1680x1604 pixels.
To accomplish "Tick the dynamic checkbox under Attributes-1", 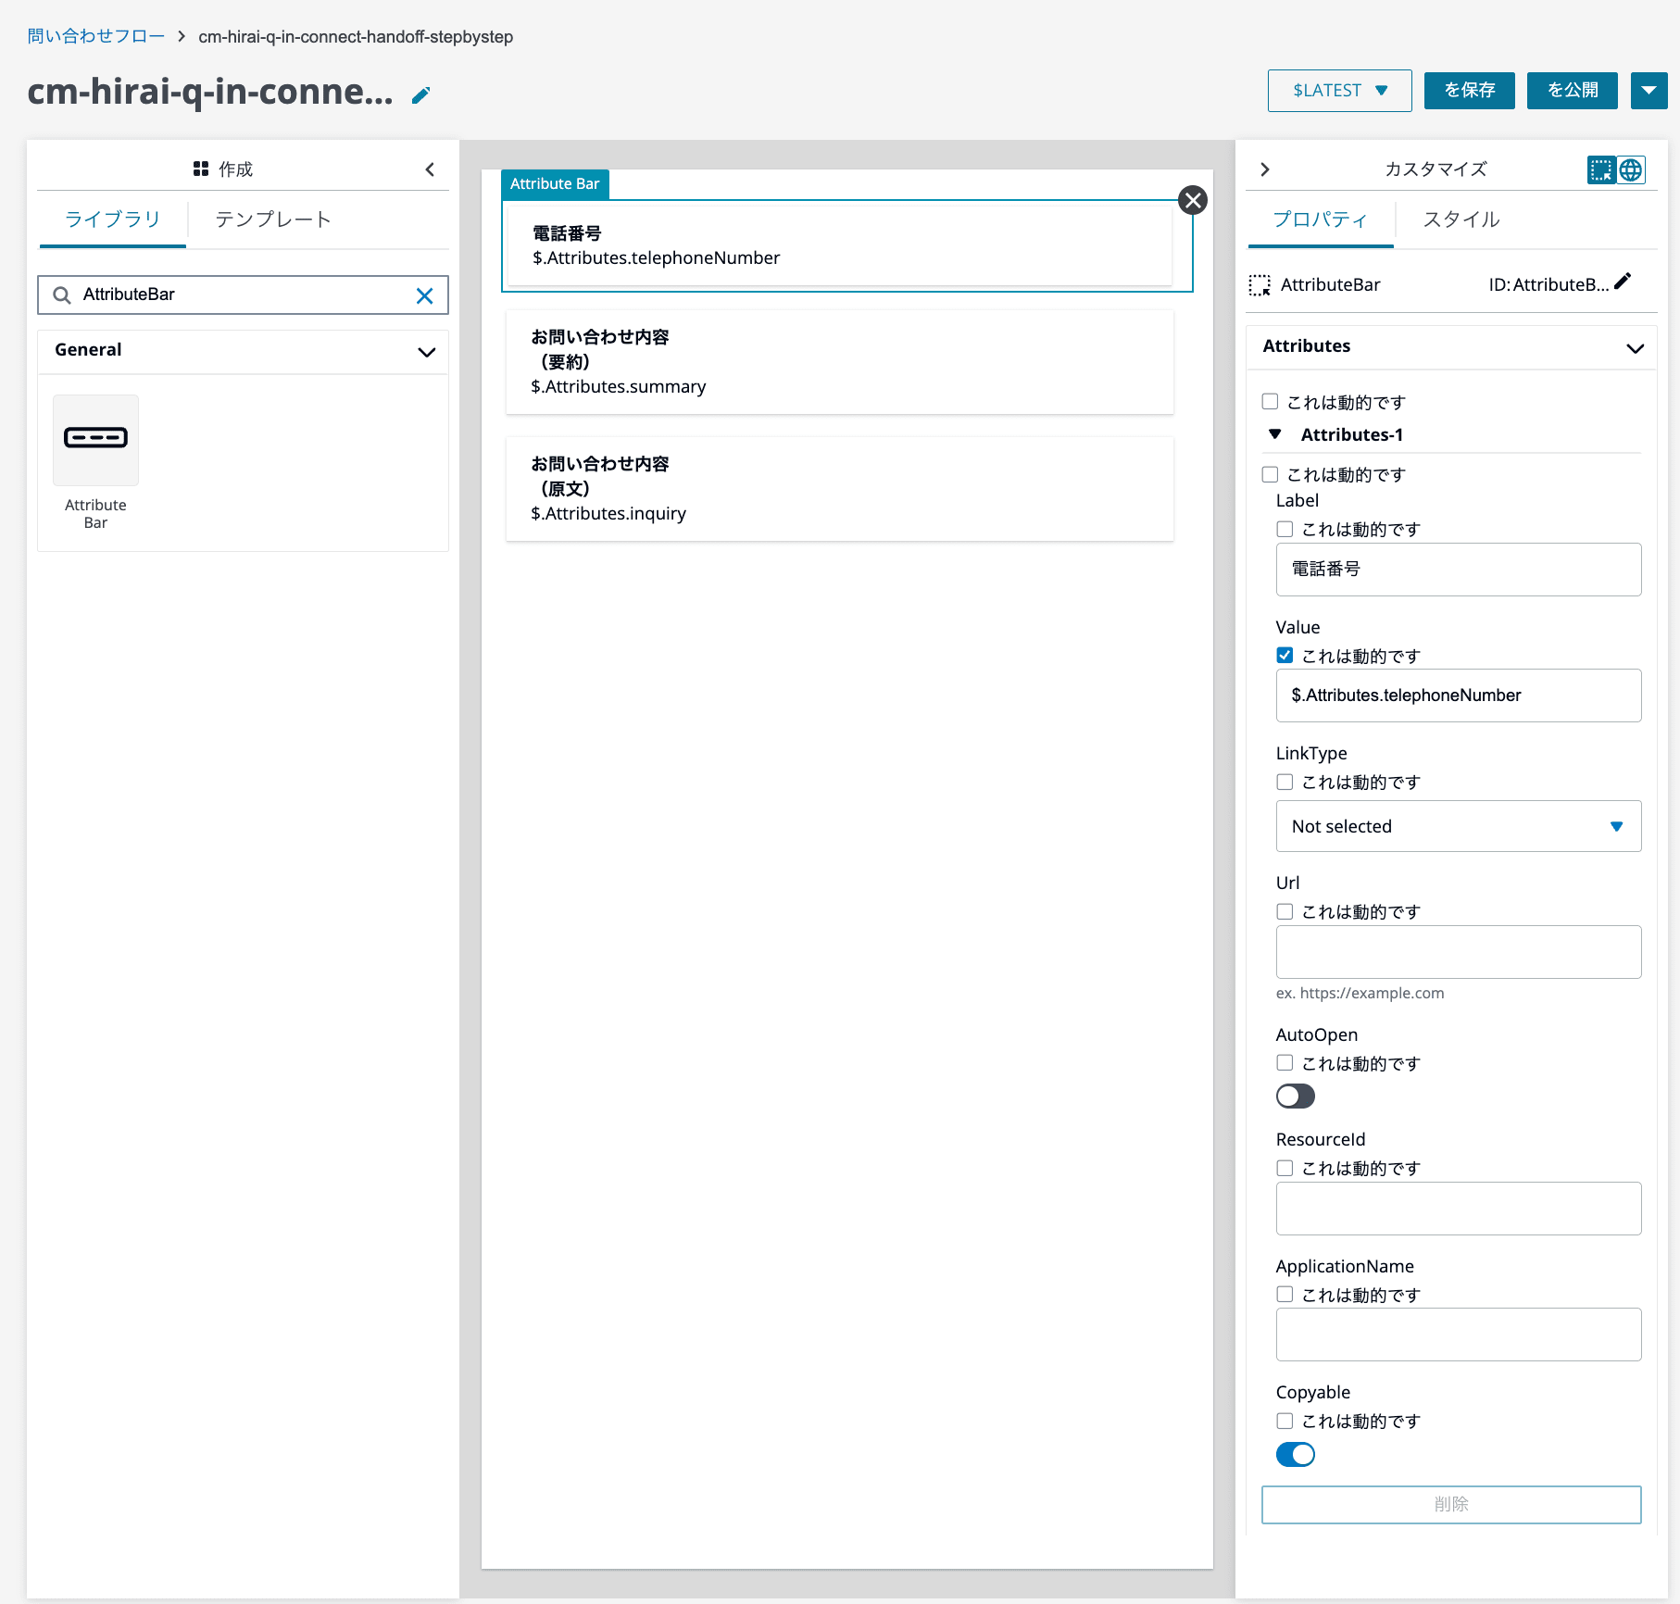I will point(1270,474).
